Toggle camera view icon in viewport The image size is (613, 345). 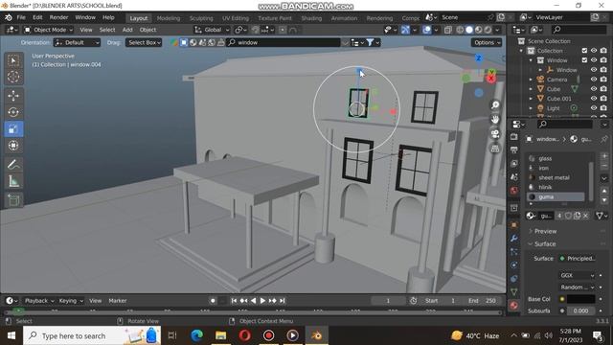[x=495, y=134]
